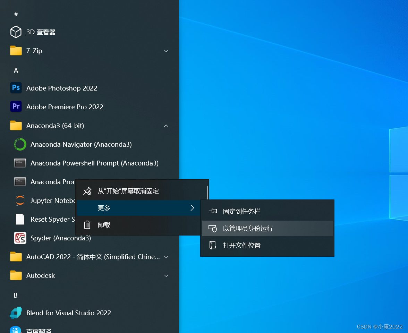Image resolution: width=408 pixels, height=333 pixels.
Task: Launch Adobe Photoshop 2022 via Ps icon
Action: (16, 88)
